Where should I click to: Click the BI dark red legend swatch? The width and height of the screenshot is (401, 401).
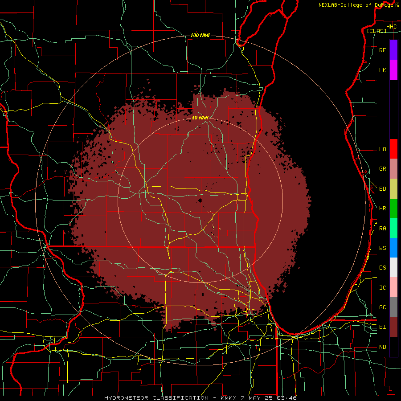(393, 327)
